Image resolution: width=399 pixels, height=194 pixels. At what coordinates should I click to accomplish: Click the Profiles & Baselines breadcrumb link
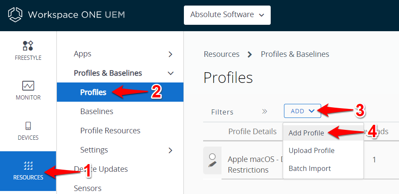coord(295,54)
